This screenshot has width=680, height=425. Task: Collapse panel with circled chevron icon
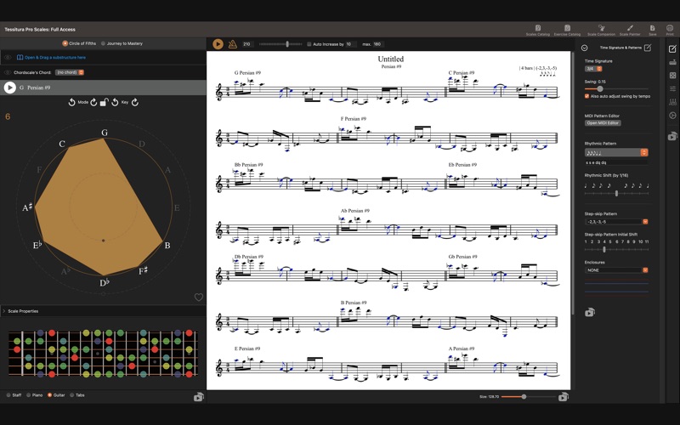(x=584, y=48)
